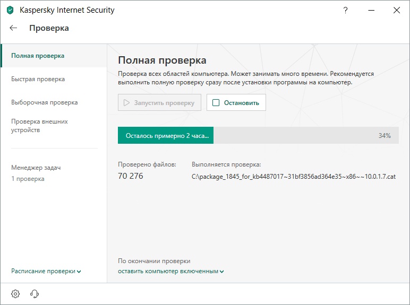
Task: Click the Выполняется проверка label
Action: pos(226,164)
